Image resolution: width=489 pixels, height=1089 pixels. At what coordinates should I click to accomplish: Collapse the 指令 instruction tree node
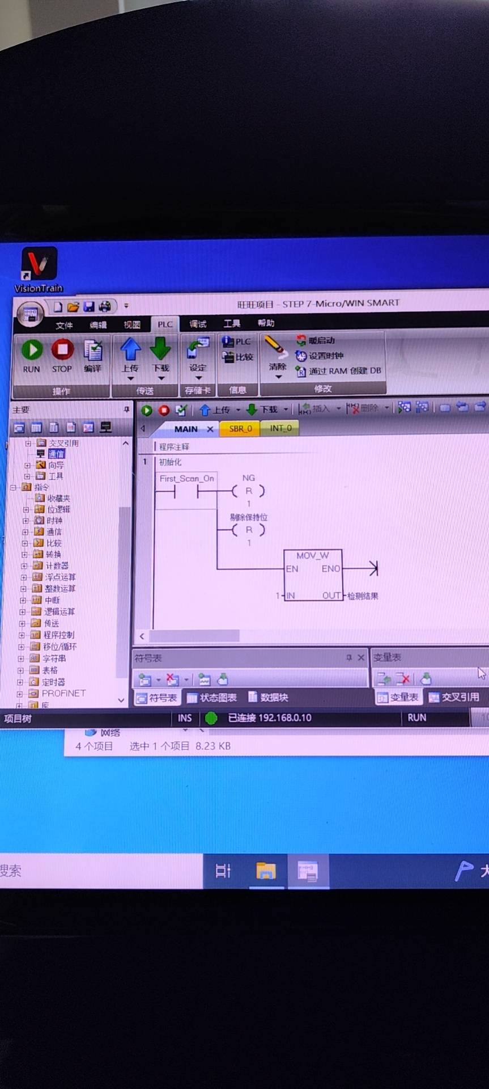coord(13,487)
